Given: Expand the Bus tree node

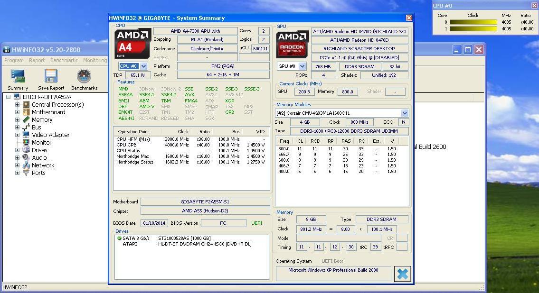Looking at the screenshot, I should [x=17, y=127].
